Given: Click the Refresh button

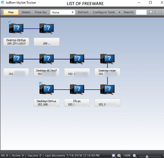Looking at the screenshot, I should [x=83, y=12].
